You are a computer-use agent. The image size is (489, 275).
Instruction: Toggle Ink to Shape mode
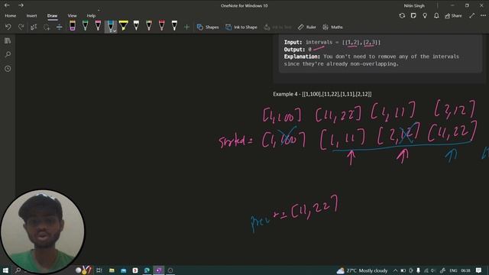[241, 27]
